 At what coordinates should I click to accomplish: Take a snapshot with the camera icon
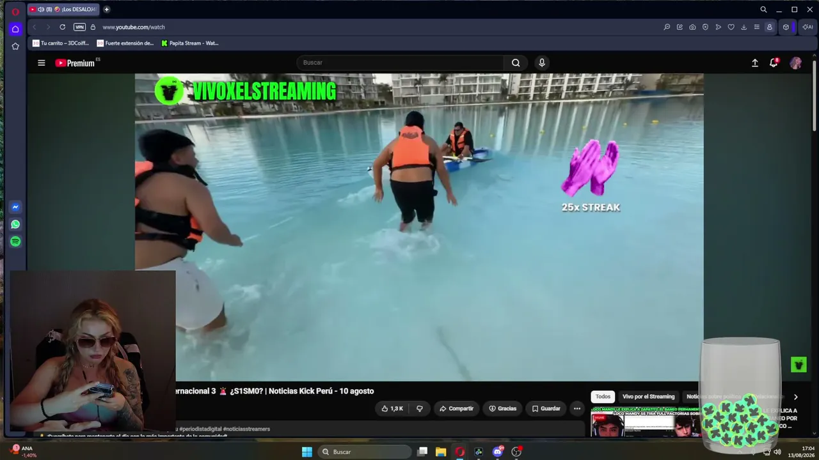[x=692, y=27]
